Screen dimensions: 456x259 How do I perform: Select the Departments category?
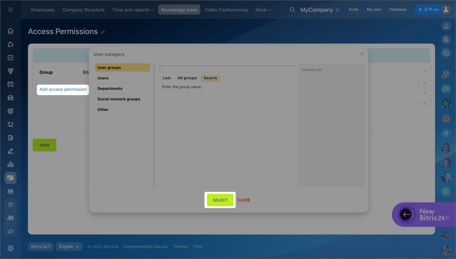[x=110, y=88]
